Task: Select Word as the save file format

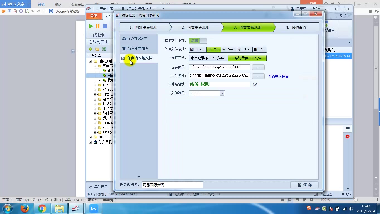Action: click(229, 49)
